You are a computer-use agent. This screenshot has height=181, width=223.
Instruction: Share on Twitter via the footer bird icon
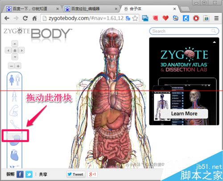pos(29,174)
